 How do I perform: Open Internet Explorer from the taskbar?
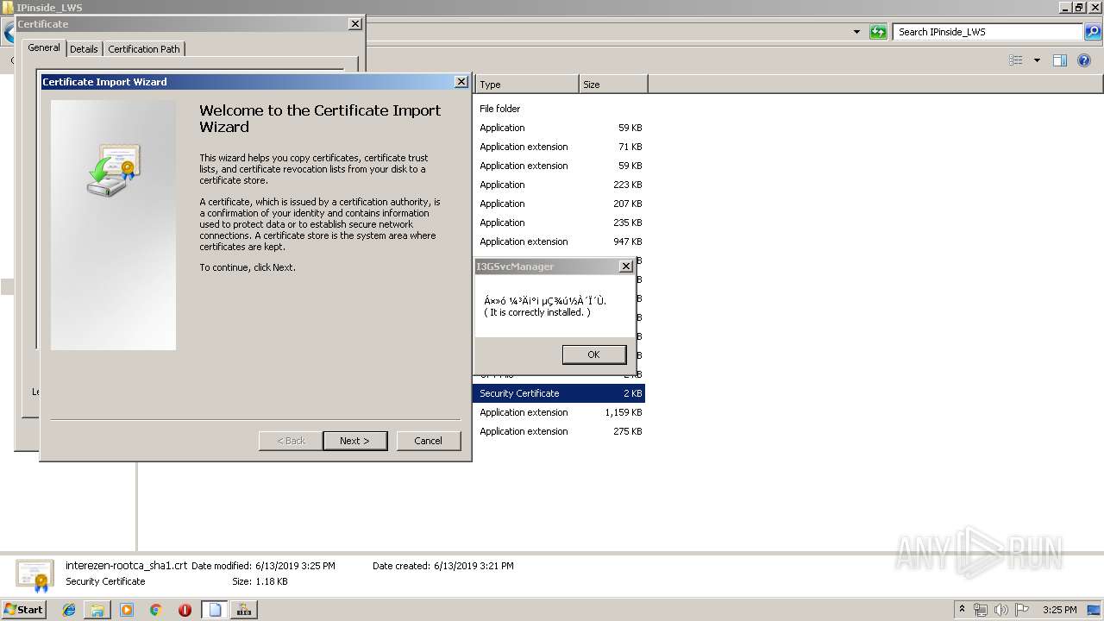point(69,610)
